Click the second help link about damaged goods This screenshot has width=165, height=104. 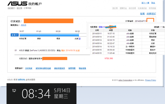43,68
